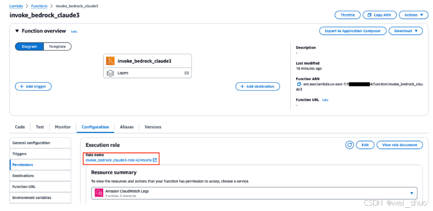Copy the function ARN with Copy ARN button
The height and width of the screenshot is (211, 433).
(380, 15)
